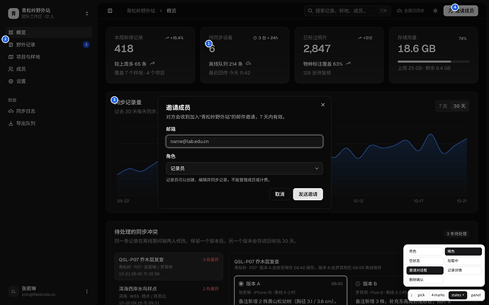
Task: Click the 4 marks button in toolbar
Action: click(438, 295)
